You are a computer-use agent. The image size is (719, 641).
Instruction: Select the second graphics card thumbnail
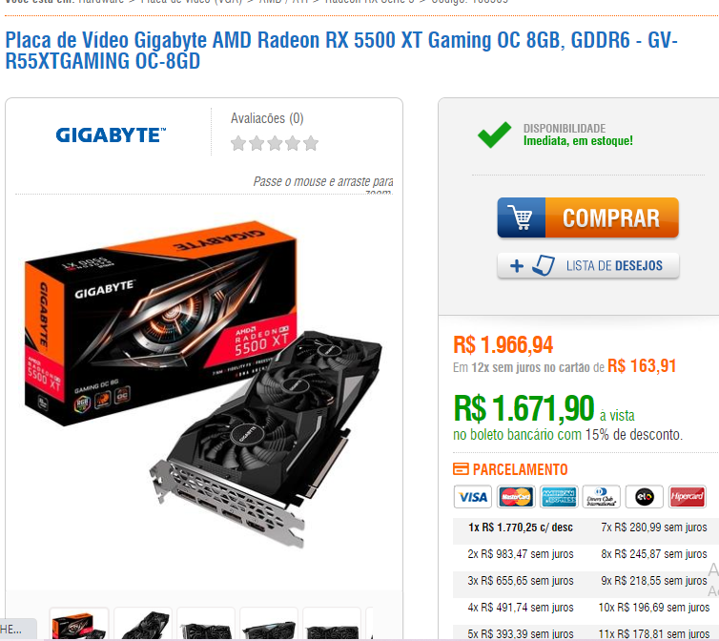[143, 624]
